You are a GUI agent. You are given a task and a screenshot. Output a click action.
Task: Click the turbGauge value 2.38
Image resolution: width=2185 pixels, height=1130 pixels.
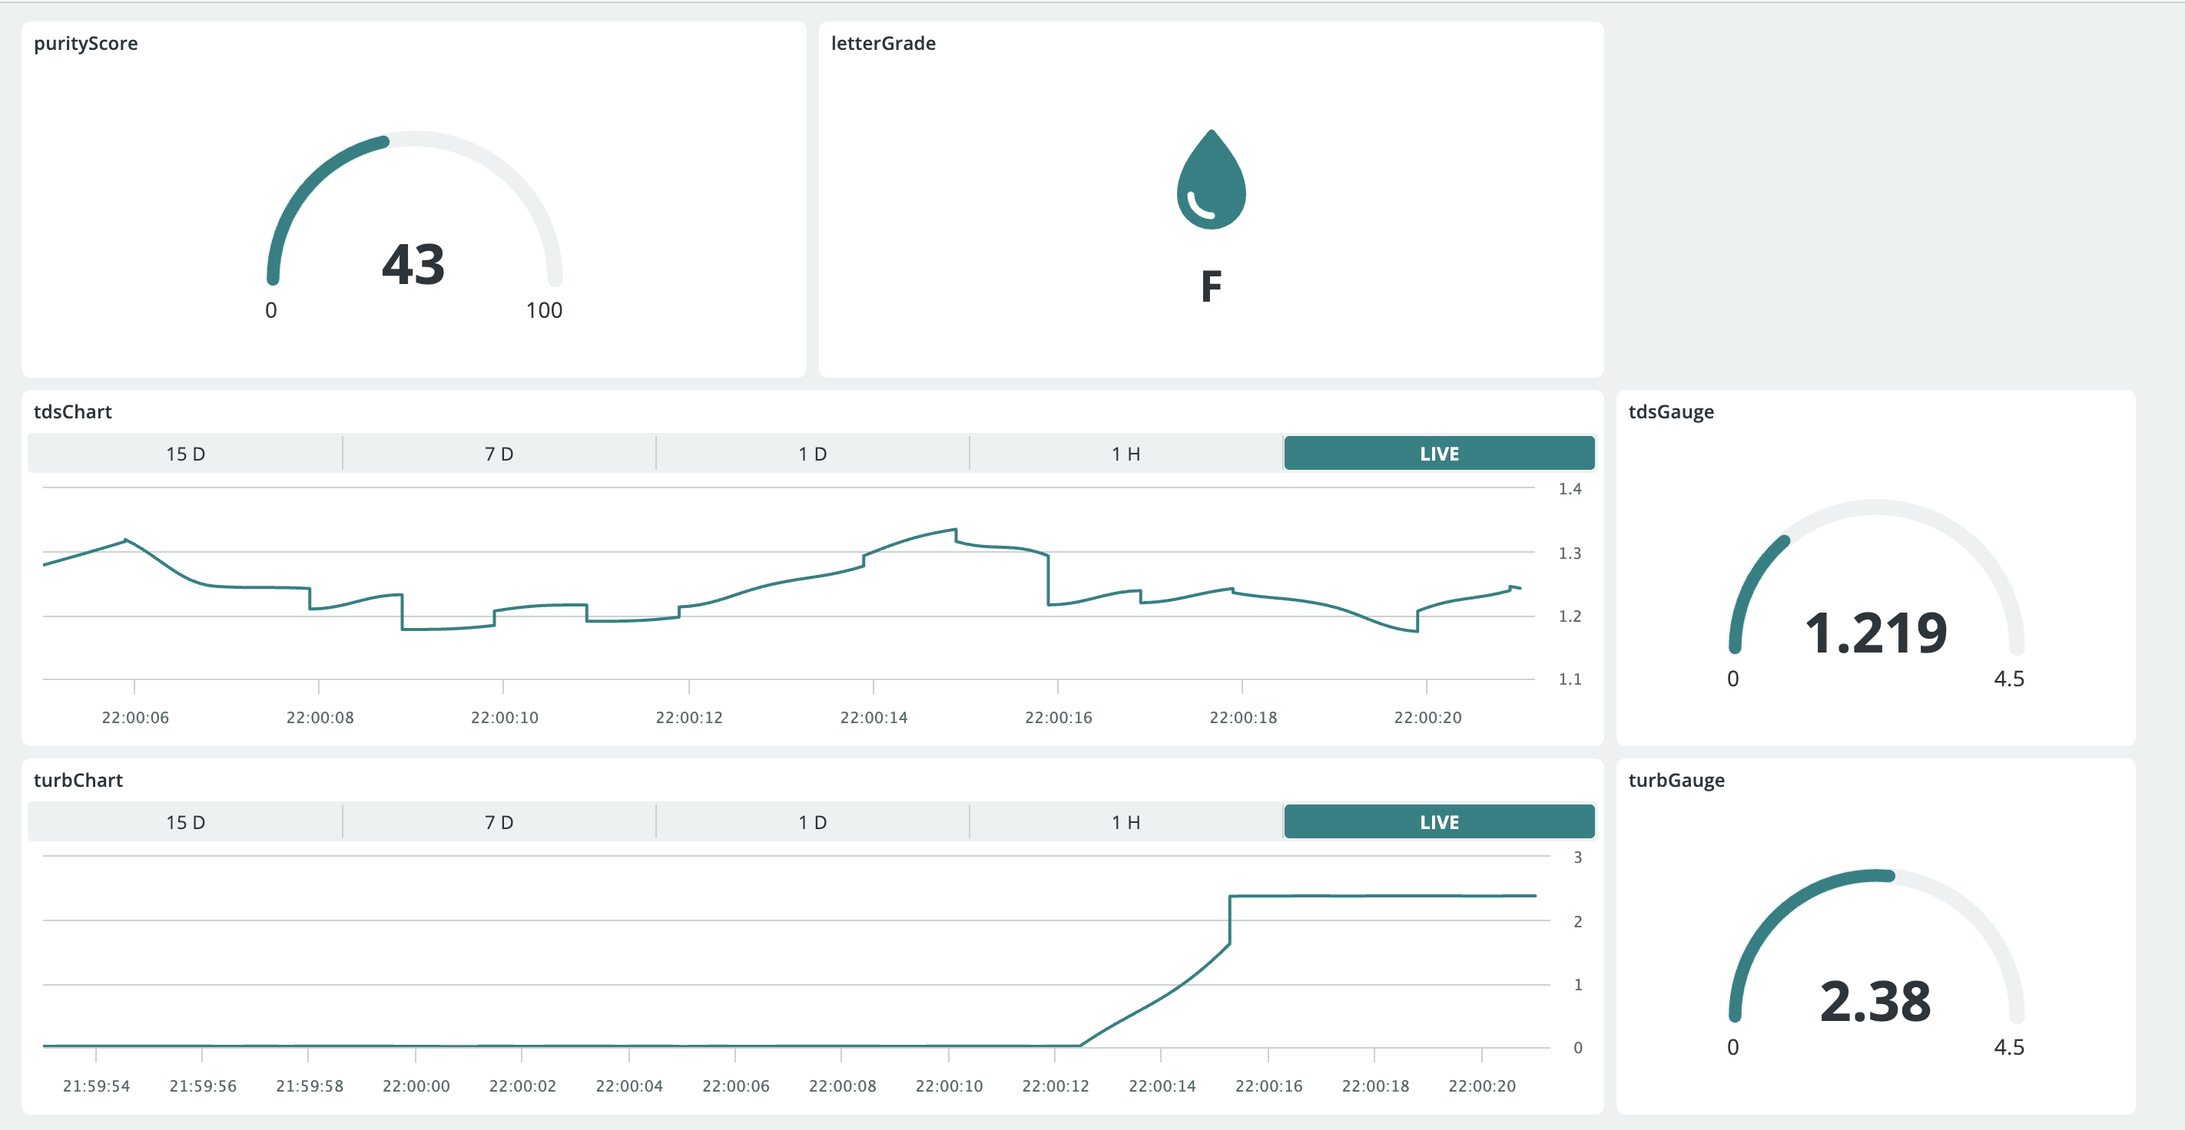(x=1875, y=1002)
